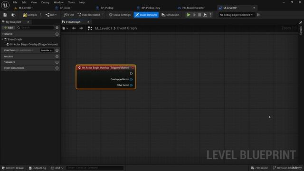Open the Cmd console type dropdown
Viewport: 304px width, 171px height.
57,168
